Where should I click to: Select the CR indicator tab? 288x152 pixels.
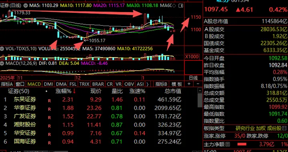(110, 84)
